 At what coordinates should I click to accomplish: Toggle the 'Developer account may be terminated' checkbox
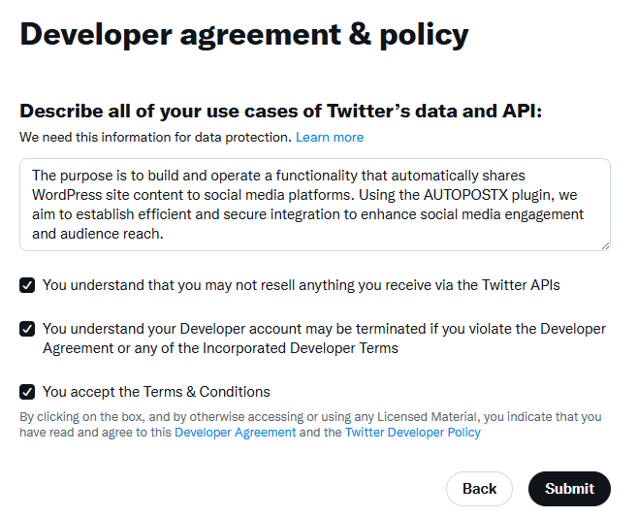[27, 329]
